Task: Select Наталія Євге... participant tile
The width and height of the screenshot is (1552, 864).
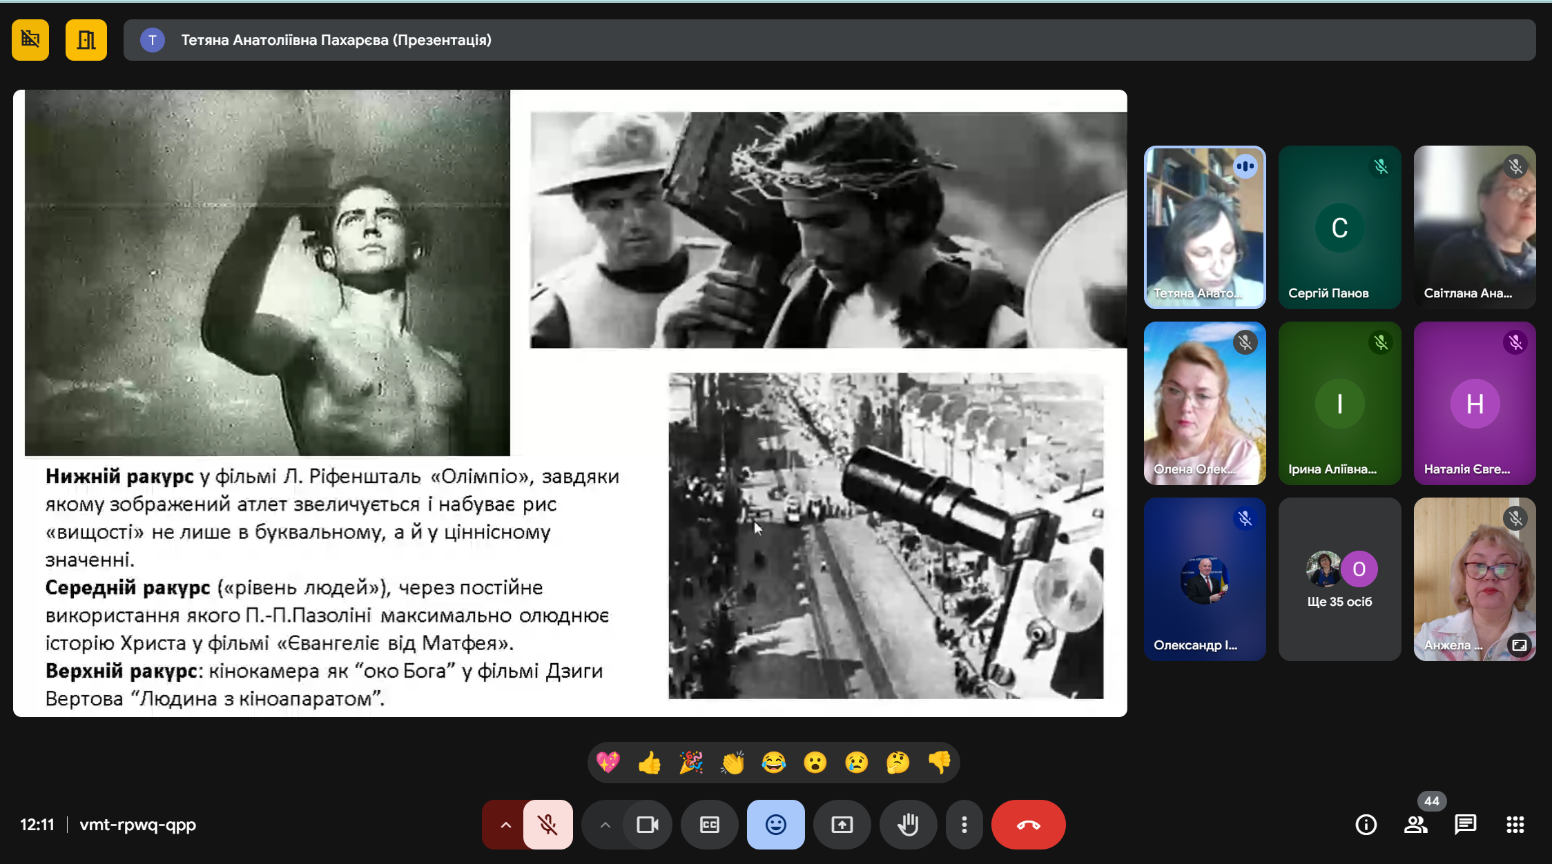Action: click(1475, 403)
